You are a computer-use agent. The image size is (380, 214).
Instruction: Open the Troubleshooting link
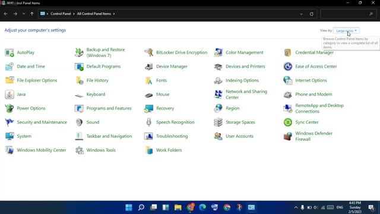tap(172, 136)
